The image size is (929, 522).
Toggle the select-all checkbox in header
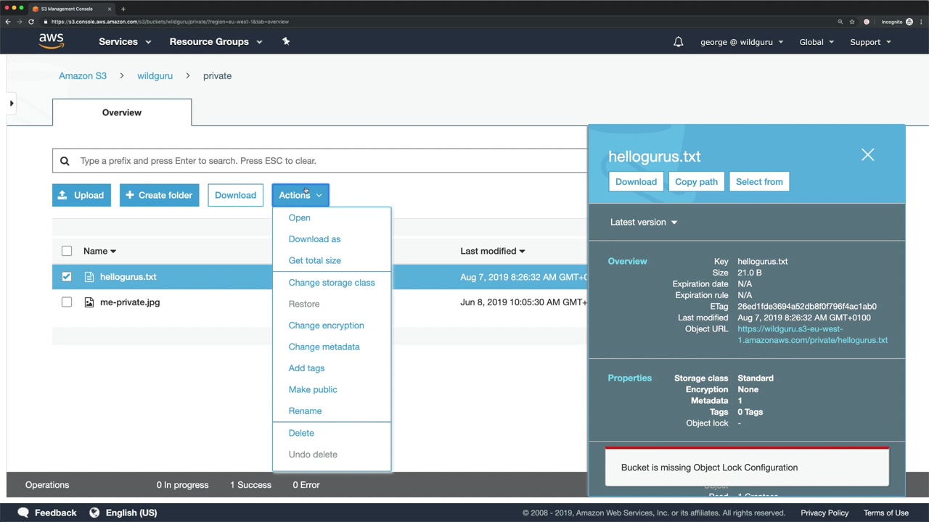coord(67,251)
